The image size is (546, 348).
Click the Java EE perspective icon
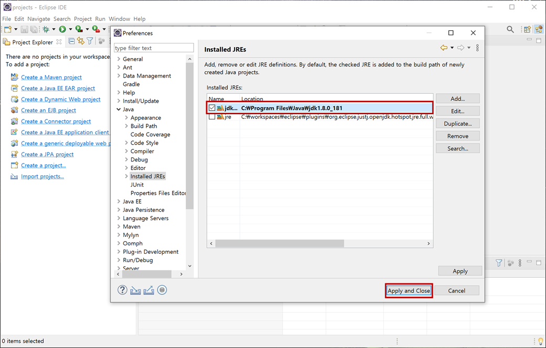539,29
